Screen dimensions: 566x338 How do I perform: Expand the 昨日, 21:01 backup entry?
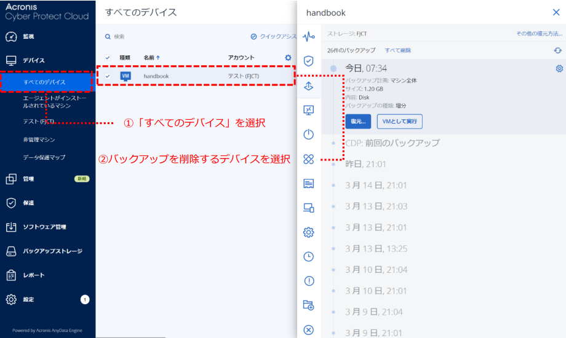point(365,164)
